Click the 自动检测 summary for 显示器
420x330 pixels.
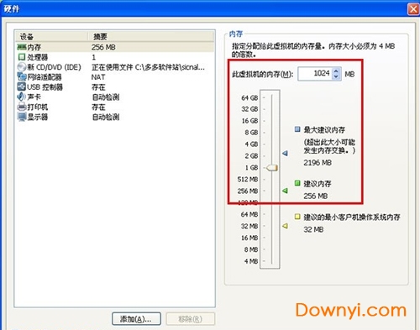pyautogui.click(x=106, y=117)
